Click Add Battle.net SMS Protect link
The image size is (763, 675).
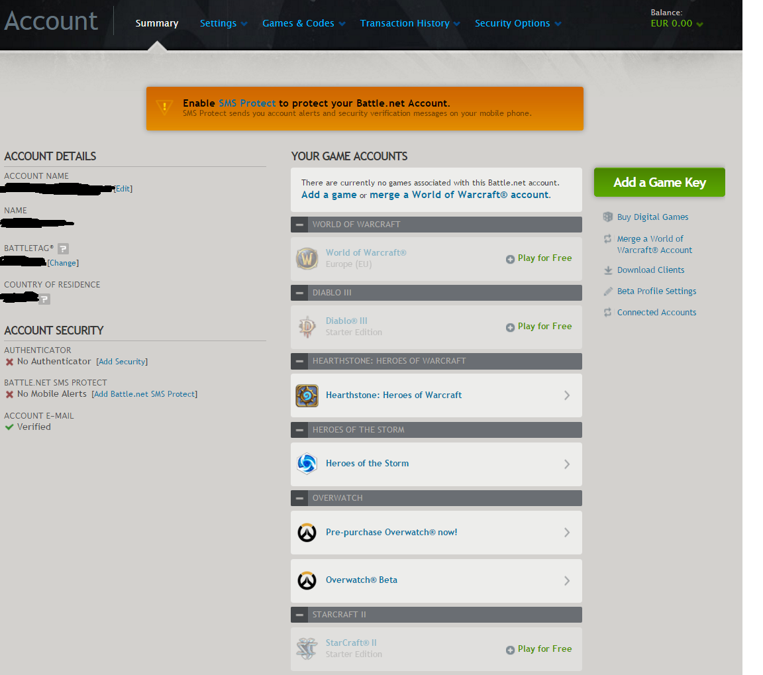(144, 395)
